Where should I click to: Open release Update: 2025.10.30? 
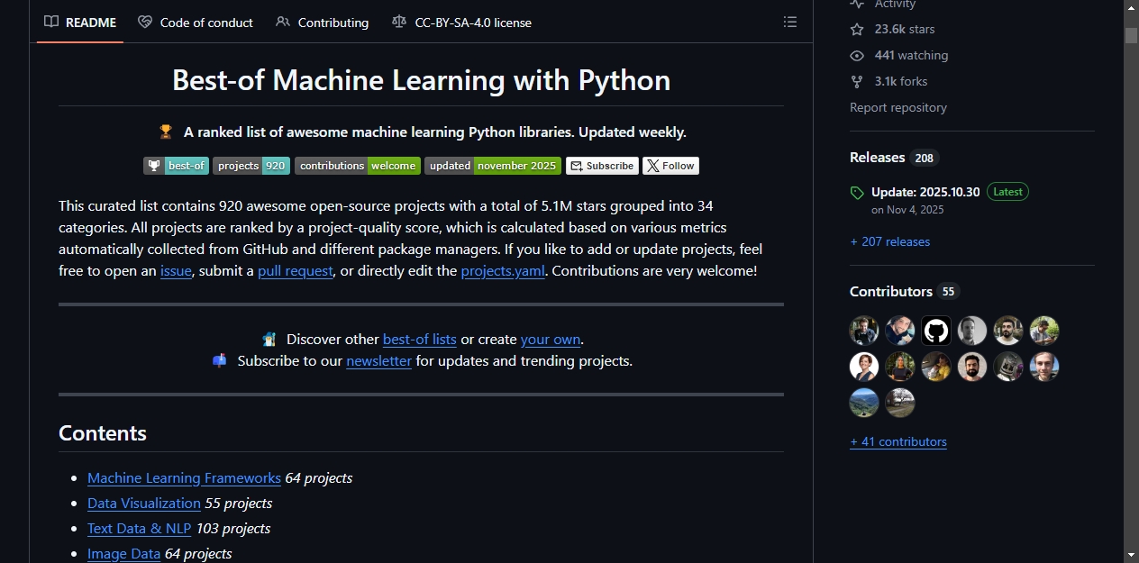point(925,192)
